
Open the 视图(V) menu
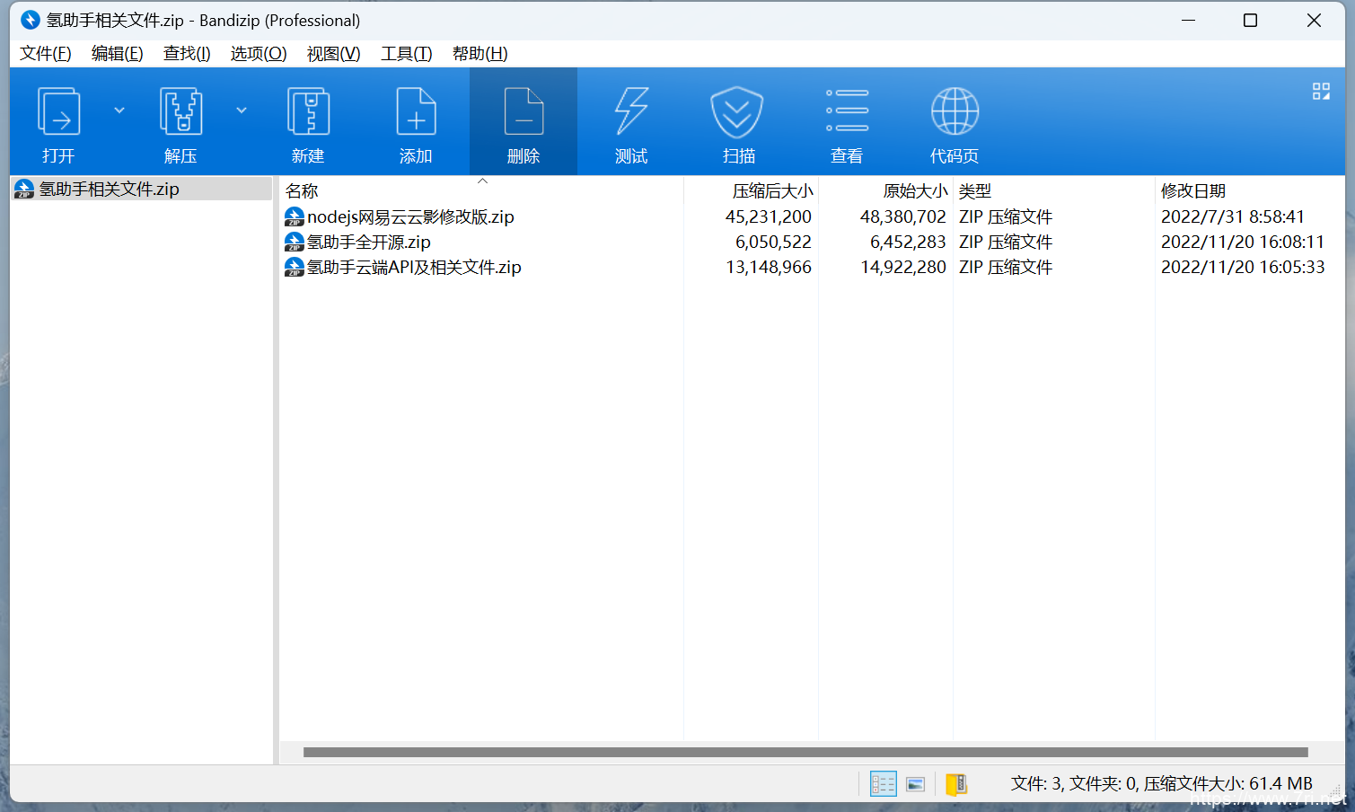coord(334,54)
